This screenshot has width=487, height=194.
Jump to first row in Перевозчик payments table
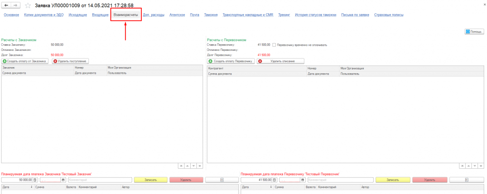coord(463,166)
